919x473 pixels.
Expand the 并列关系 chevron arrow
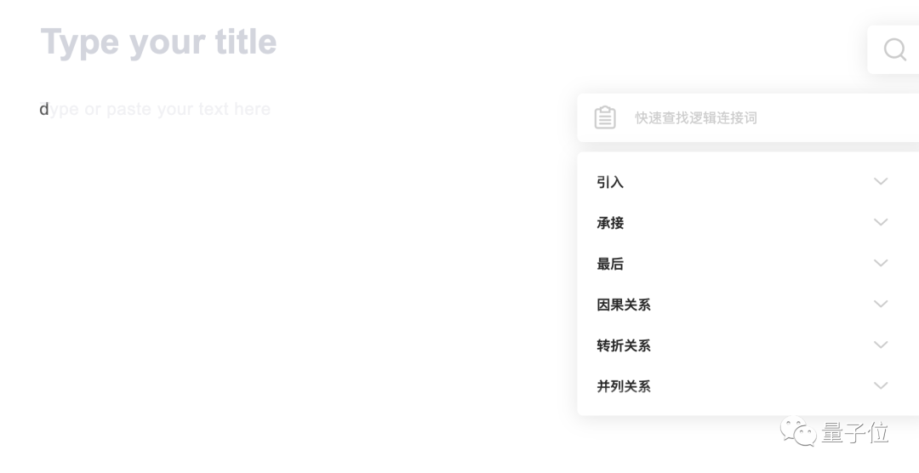[x=881, y=385]
